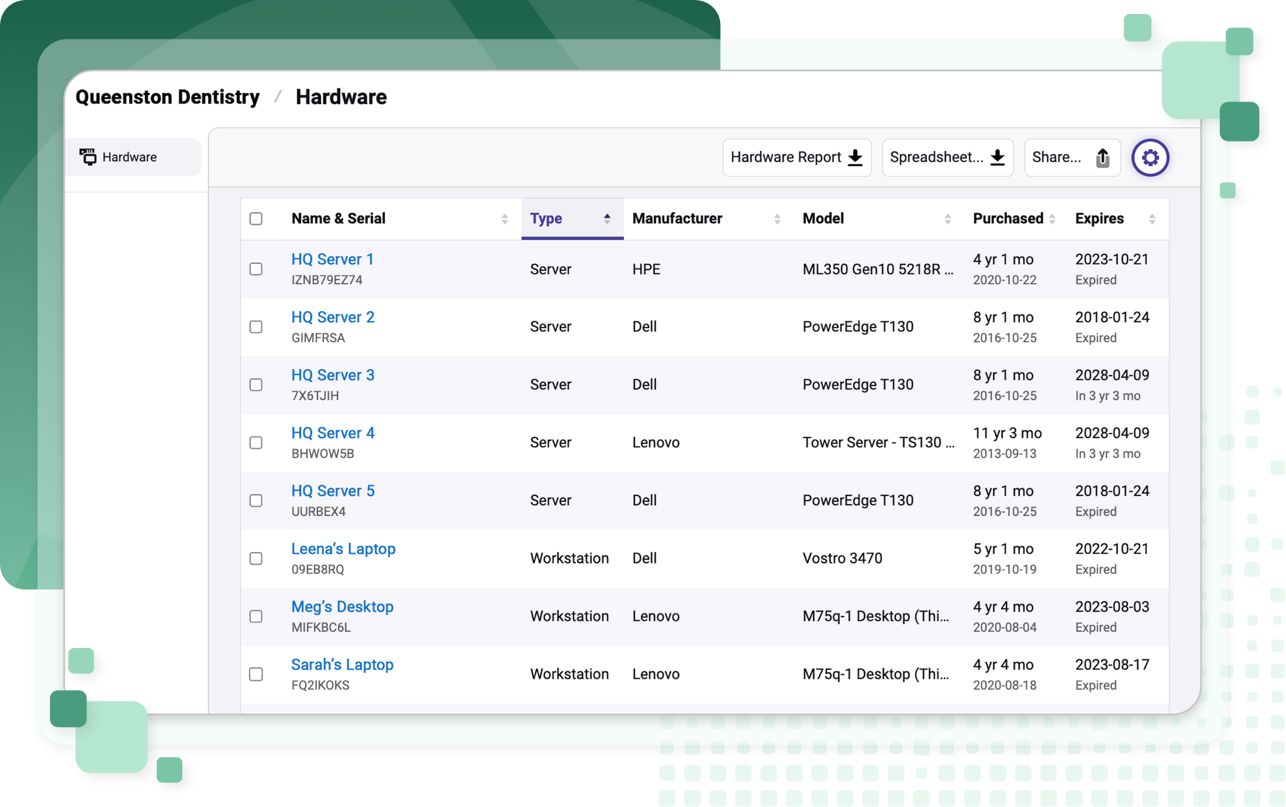Sort by Purchased column arrows
This screenshot has height=807, width=1286.
click(x=1052, y=219)
